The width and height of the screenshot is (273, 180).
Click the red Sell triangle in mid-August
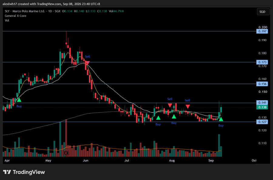[187, 106]
